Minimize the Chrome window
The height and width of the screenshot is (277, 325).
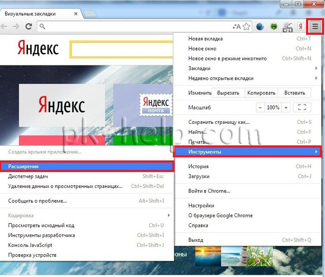point(286,4)
